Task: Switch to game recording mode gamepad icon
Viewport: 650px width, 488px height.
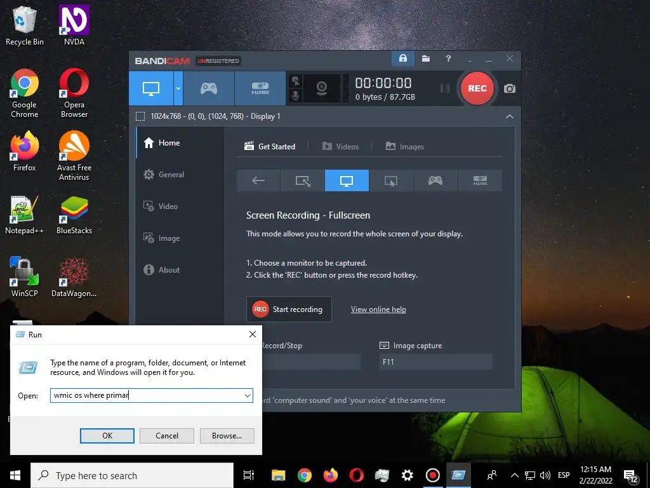Action: (208, 88)
